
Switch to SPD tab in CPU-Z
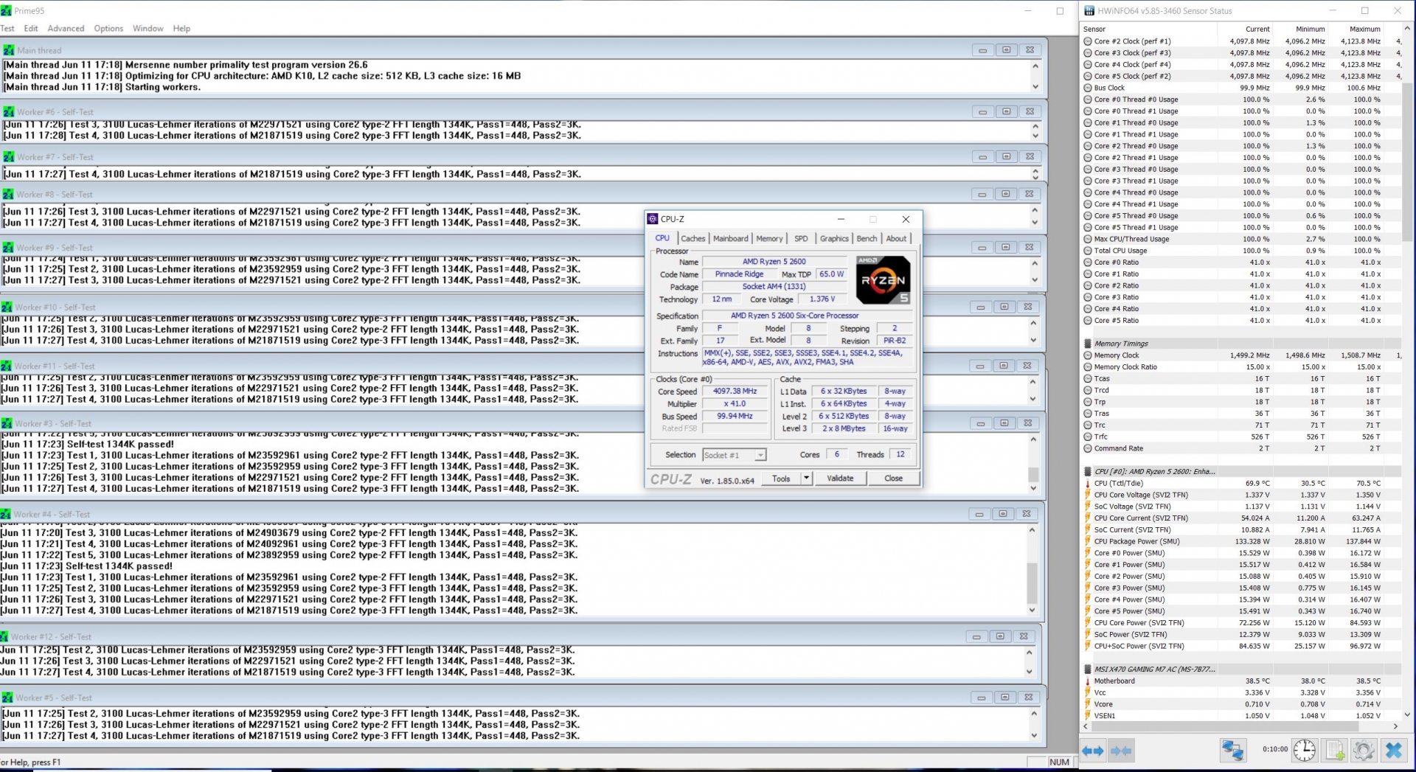point(801,238)
